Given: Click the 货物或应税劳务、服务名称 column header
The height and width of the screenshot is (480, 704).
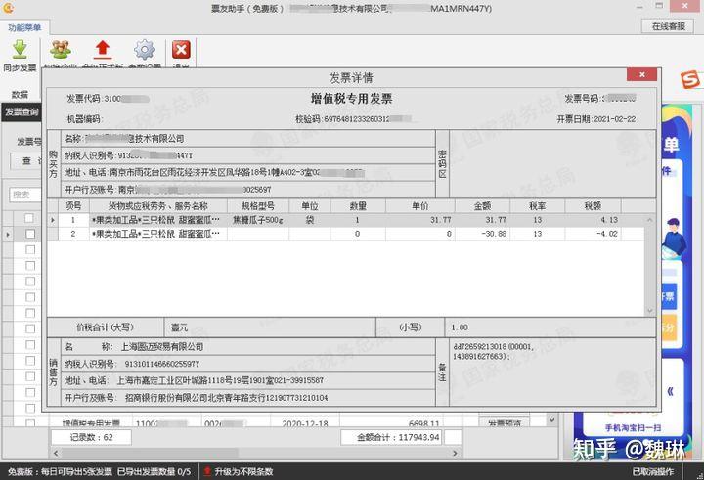Looking at the screenshot, I should pyautogui.click(x=158, y=206).
